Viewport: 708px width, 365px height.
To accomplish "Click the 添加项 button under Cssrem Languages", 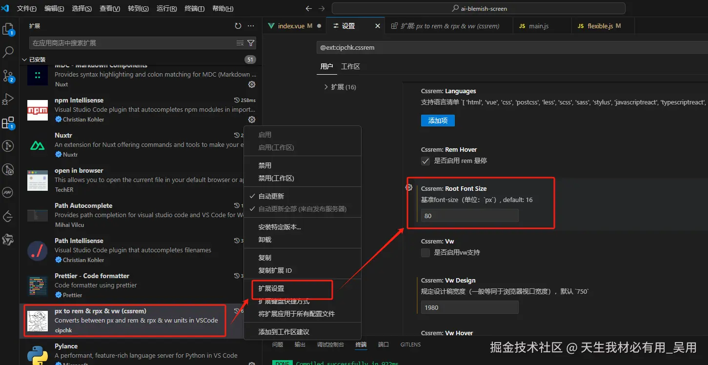I will pyautogui.click(x=437, y=120).
